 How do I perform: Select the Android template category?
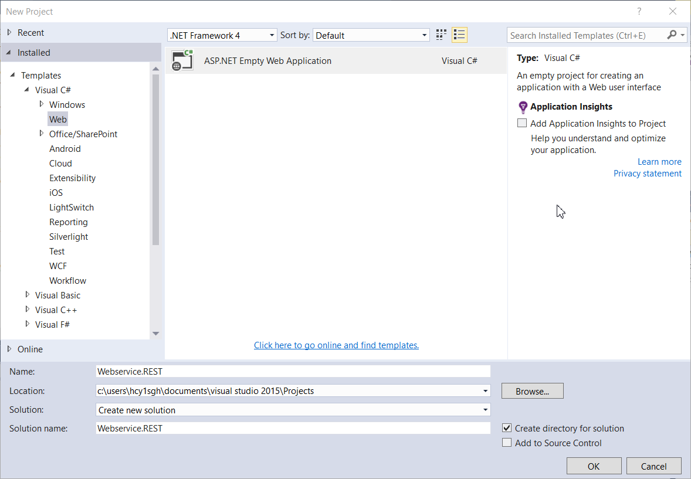[x=65, y=148]
